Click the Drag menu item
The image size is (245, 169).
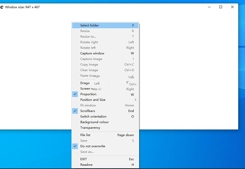(x=85, y=83)
